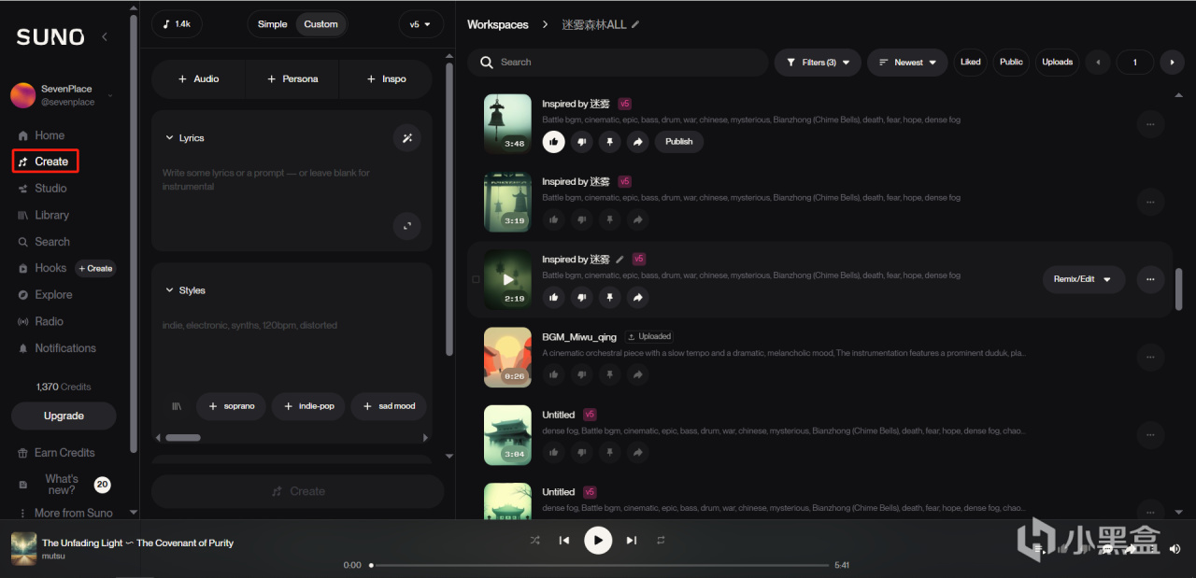This screenshot has width=1196, height=578.
Task: Collapse the Styles section
Action: [185, 290]
